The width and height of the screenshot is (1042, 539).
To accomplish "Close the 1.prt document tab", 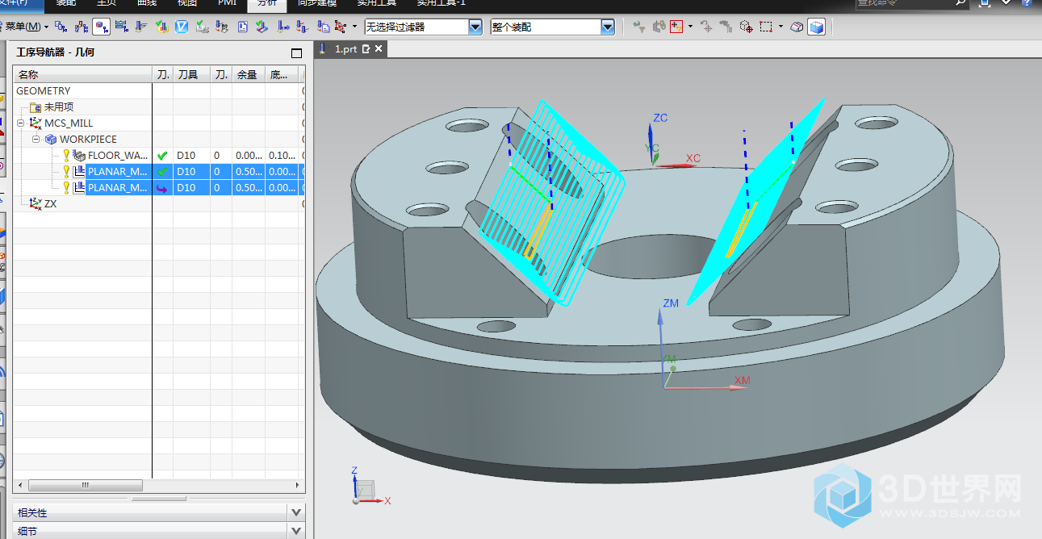I will (x=379, y=49).
